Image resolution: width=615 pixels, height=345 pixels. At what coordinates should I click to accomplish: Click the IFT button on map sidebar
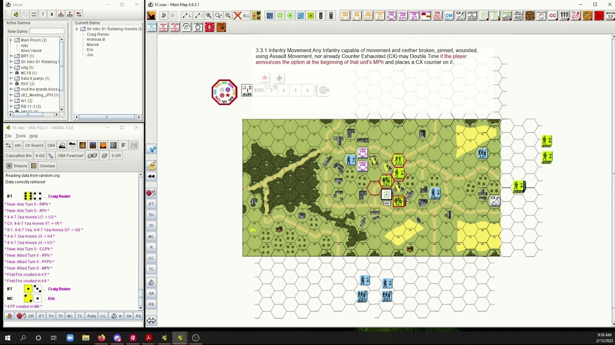coord(151,204)
